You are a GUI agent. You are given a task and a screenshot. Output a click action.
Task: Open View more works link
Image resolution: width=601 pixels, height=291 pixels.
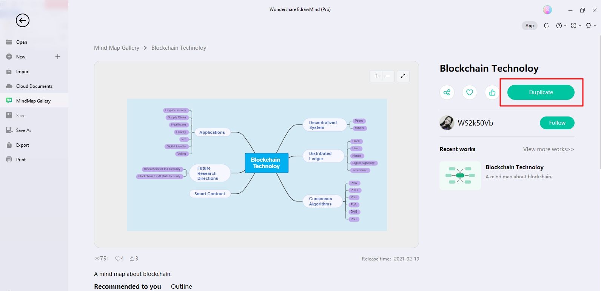point(549,149)
